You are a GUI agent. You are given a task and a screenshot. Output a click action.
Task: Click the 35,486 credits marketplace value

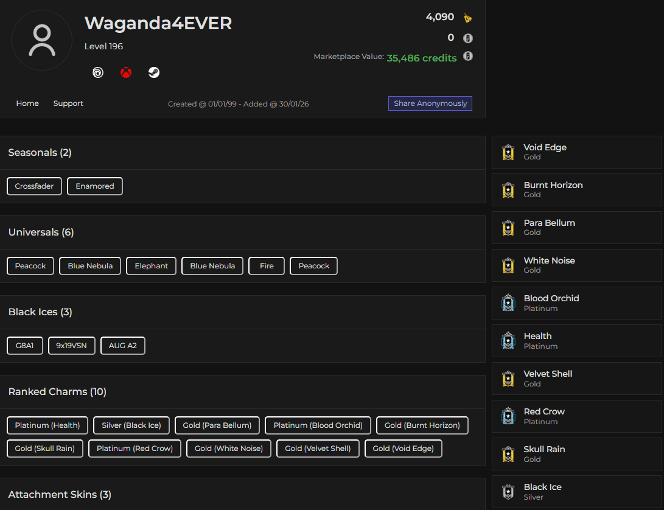click(421, 58)
